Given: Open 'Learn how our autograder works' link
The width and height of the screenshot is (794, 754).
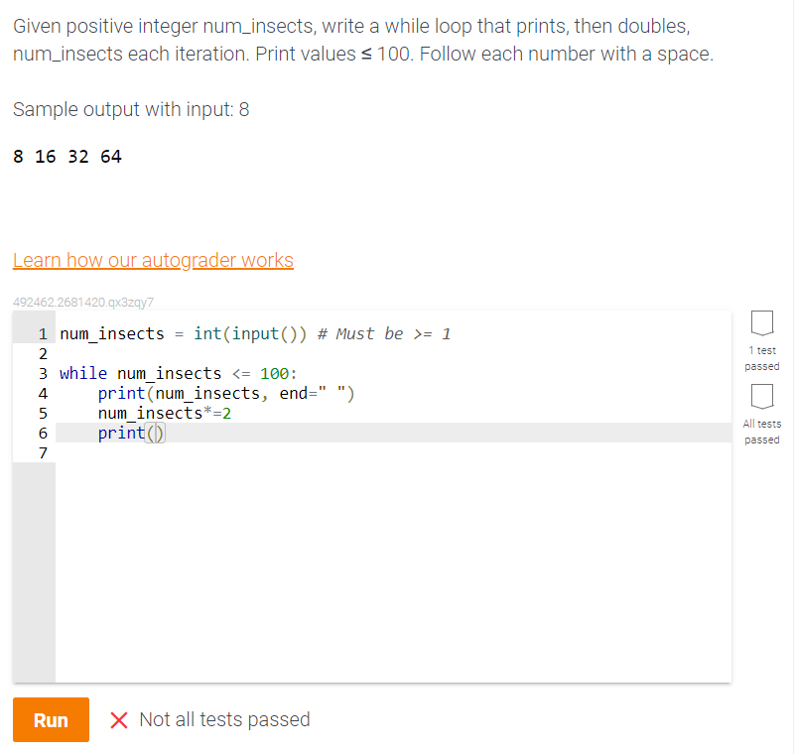Looking at the screenshot, I should (x=153, y=260).
